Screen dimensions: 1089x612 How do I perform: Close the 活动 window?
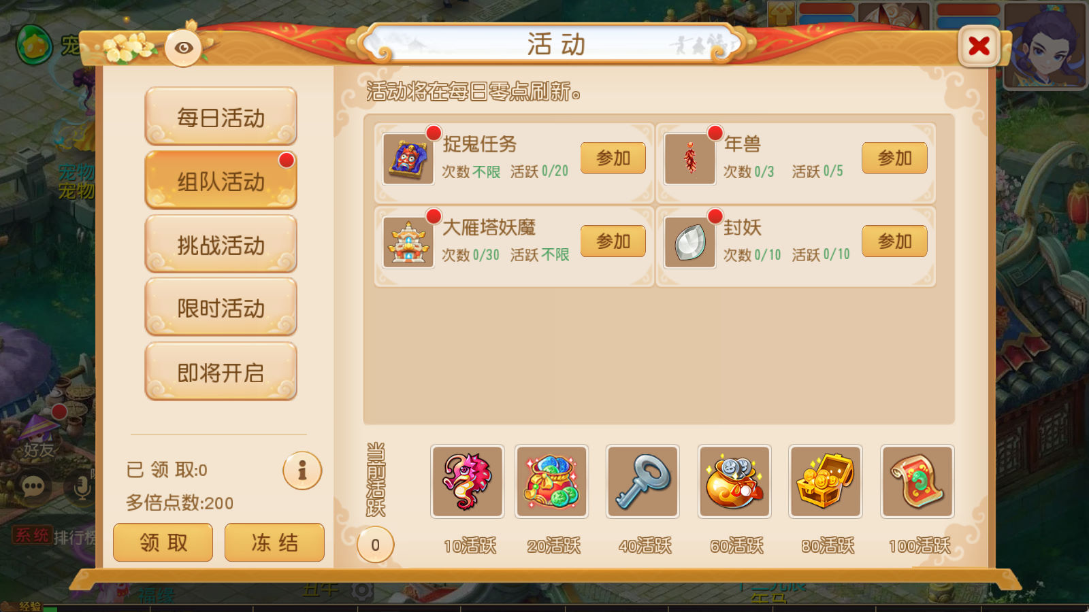pyautogui.click(x=979, y=46)
